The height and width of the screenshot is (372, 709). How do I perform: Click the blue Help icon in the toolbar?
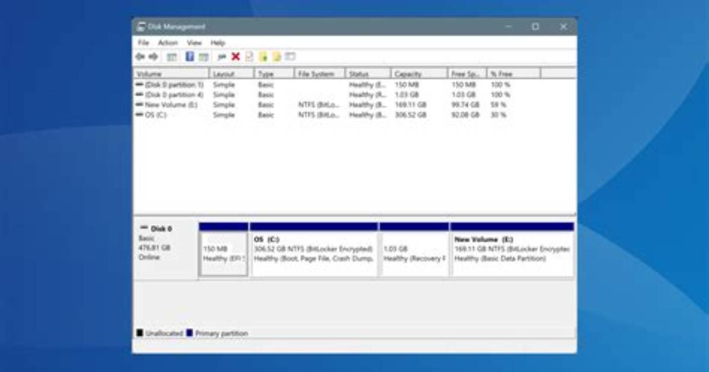190,56
